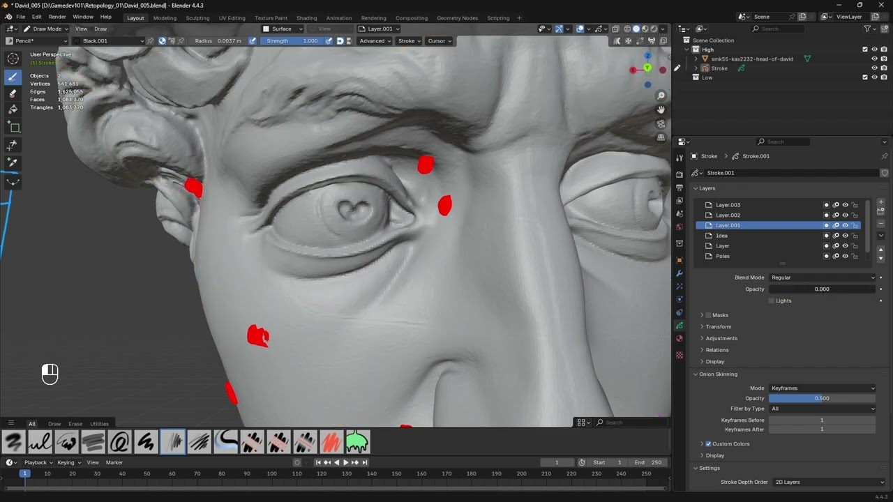Viewport: 893px width, 502px height.
Task: Open the Modifiers wrench properties tab
Action: click(680, 273)
